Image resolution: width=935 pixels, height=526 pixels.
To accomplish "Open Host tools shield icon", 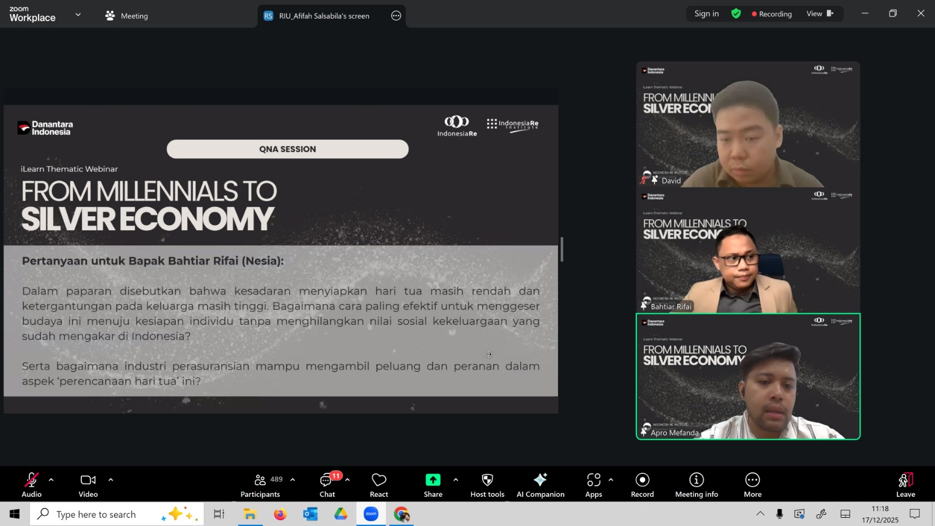I will coord(487,485).
